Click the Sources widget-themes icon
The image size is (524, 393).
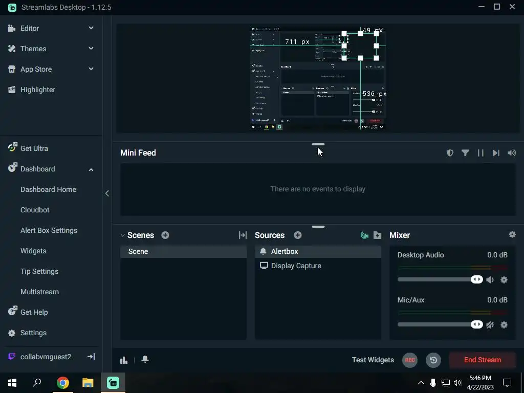click(364, 235)
